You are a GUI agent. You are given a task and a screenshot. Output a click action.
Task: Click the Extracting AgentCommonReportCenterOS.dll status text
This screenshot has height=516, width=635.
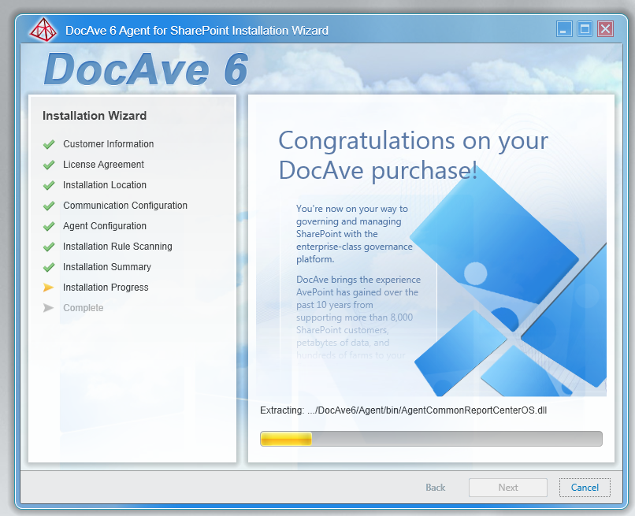(404, 410)
